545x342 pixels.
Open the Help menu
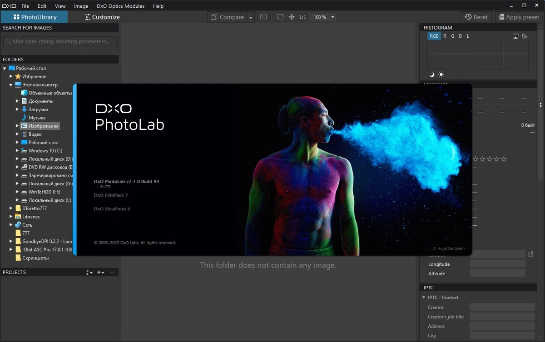pos(158,6)
